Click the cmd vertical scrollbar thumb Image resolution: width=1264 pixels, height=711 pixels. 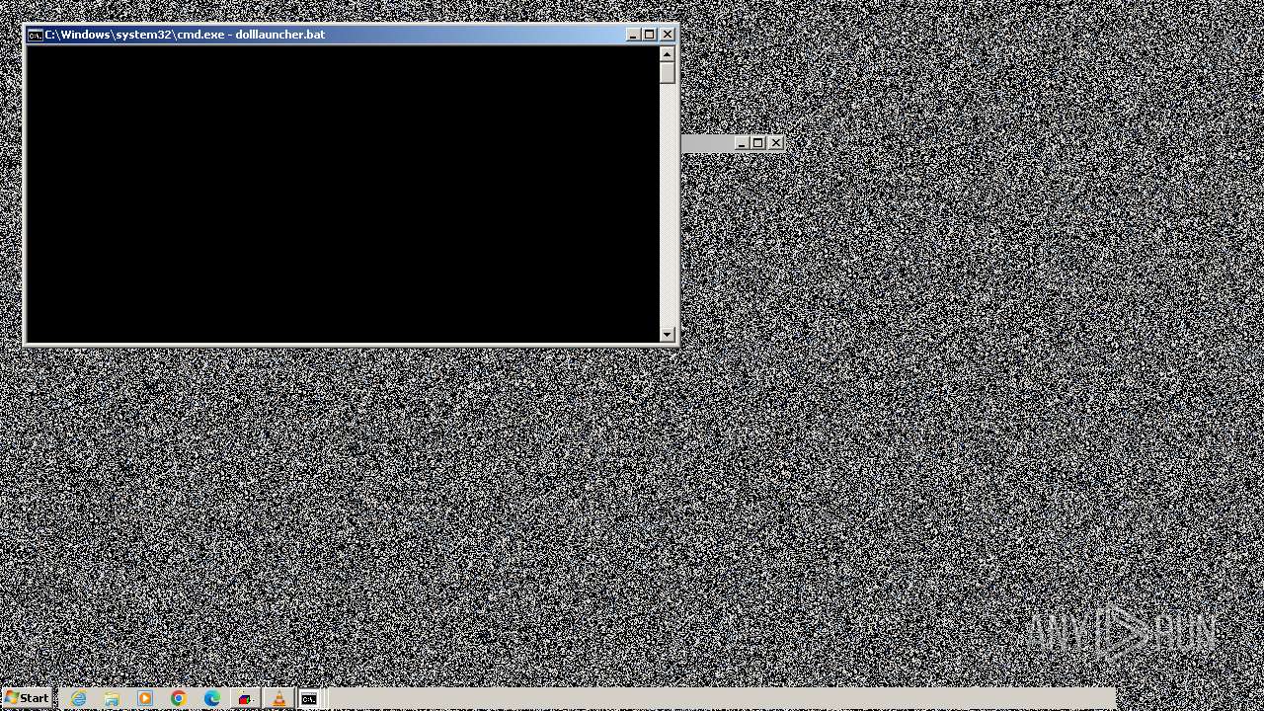(668, 73)
